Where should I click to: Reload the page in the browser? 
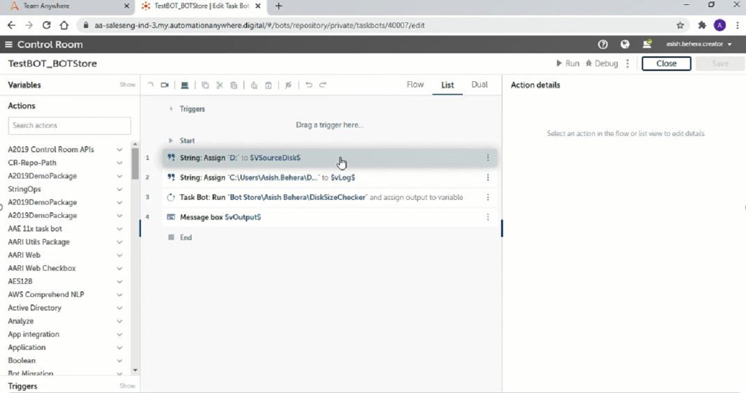pyautogui.click(x=46, y=25)
